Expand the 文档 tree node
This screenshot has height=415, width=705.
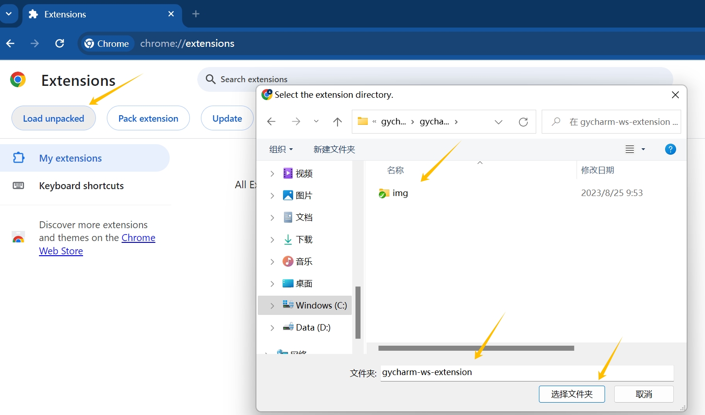(272, 218)
